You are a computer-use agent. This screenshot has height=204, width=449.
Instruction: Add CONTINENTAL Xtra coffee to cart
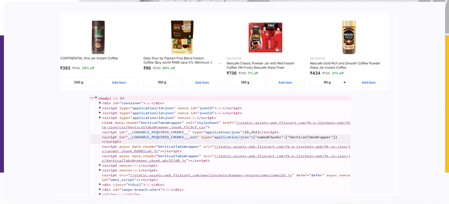tap(119, 82)
